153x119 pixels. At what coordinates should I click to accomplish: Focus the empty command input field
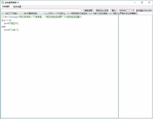(x=41, y=10)
